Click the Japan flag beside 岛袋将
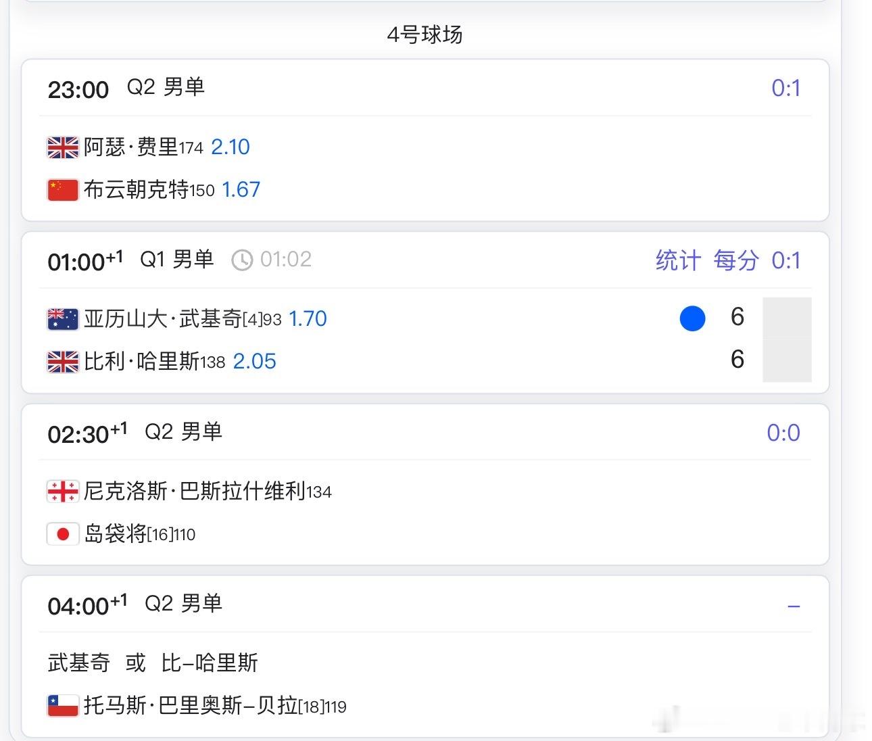The height and width of the screenshot is (741, 872). 63,534
